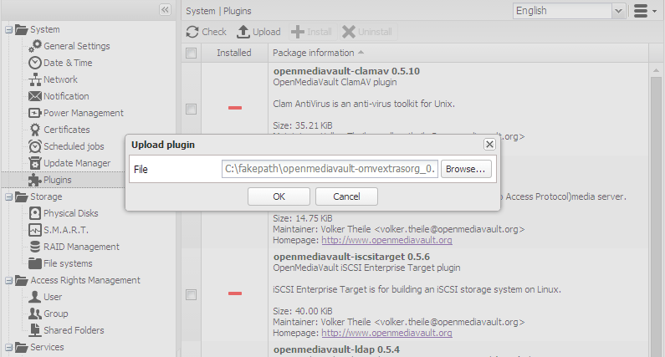Click the RAID Management database icon

tap(35, 247)
